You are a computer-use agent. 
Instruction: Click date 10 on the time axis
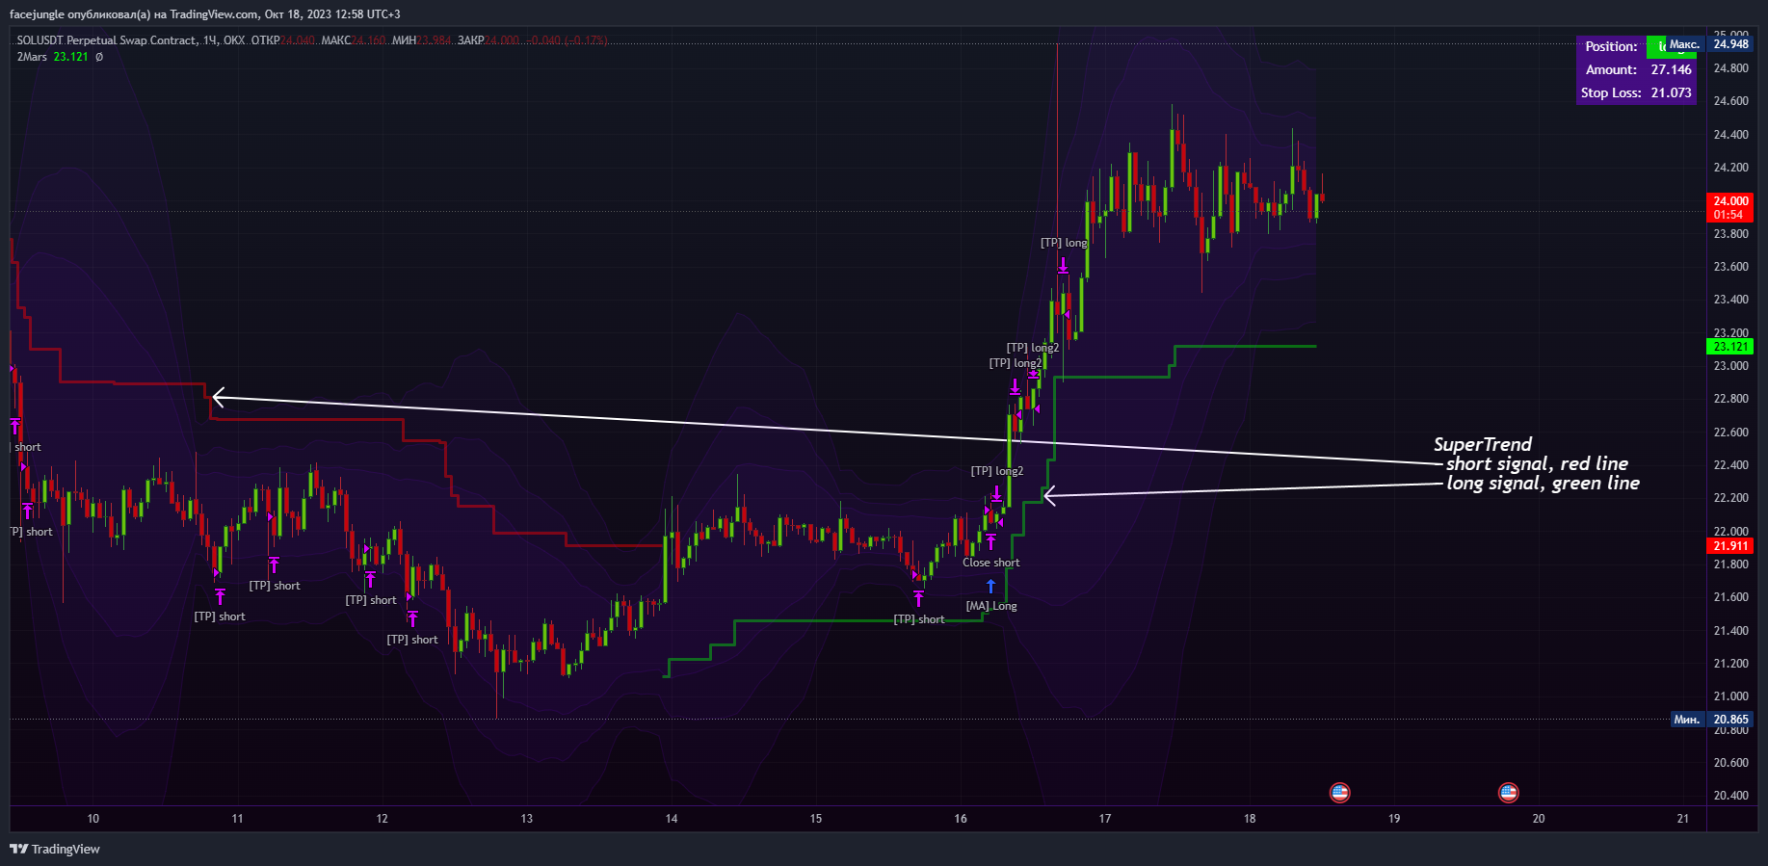pos(93,819)
